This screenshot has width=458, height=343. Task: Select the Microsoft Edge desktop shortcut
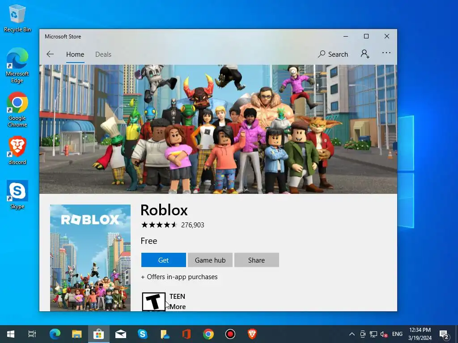click(x=17, y=65)
